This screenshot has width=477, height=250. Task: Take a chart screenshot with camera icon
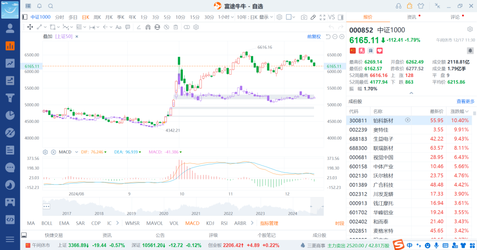[304, 17]
